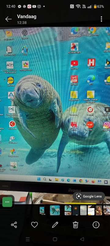110x246 pixels.
Task: Tap the Android home navigation button
Action: pos(55,239)
